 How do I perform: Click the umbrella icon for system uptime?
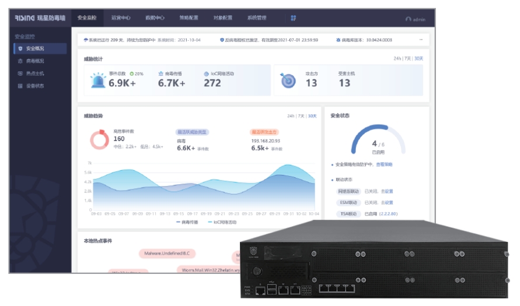pyautogui.click(x=86, y=40)
